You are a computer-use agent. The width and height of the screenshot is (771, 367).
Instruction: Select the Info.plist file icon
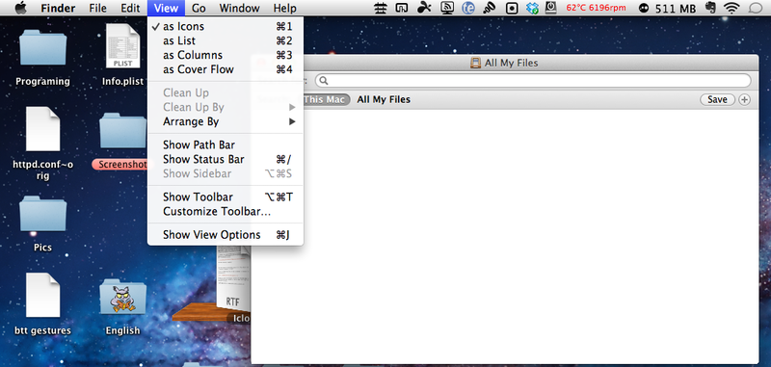point(123,46)
